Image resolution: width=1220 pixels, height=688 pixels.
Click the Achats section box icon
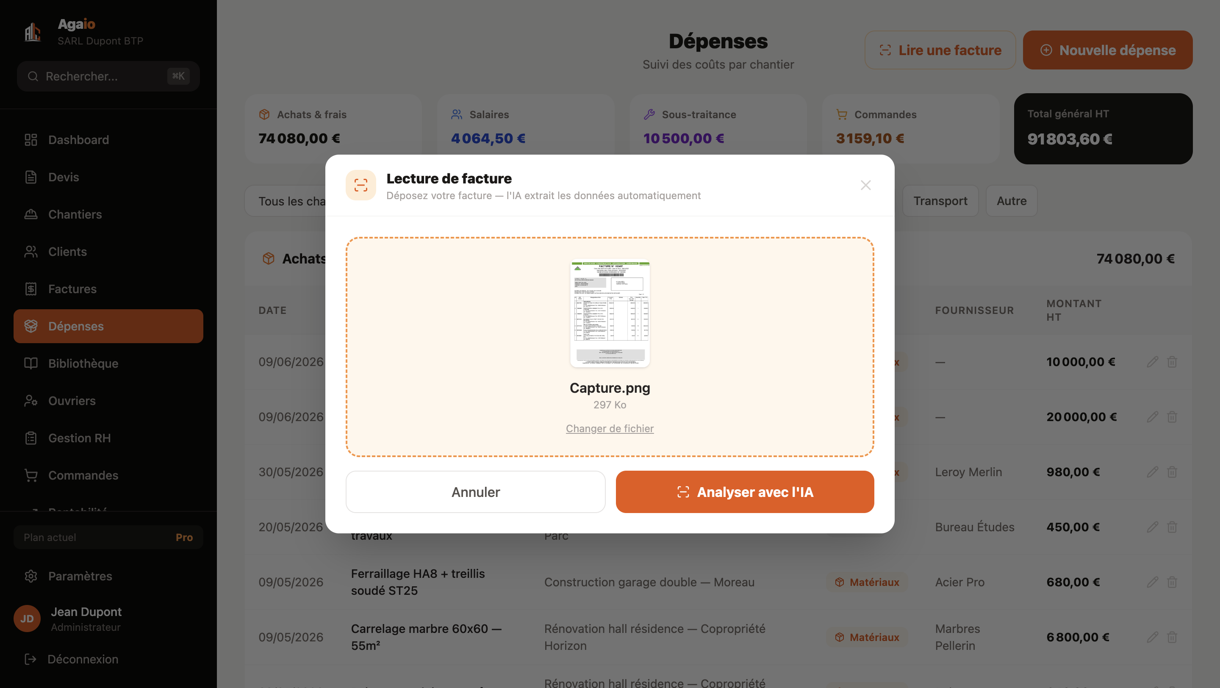[x=269, y=258]
